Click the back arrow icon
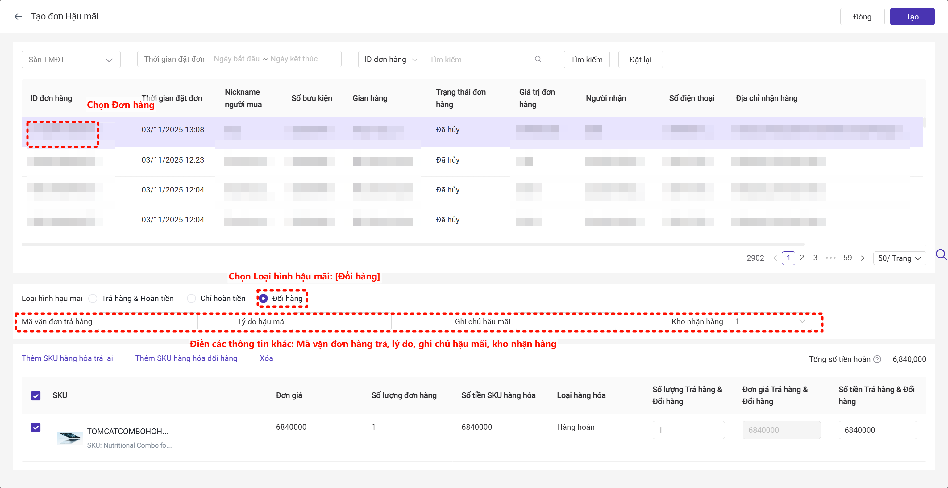The height and width of the screenshot is (488, 948). [x=18, y=17]
